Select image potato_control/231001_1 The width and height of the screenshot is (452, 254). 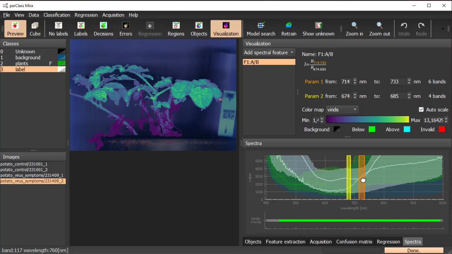tap(33, 164)
